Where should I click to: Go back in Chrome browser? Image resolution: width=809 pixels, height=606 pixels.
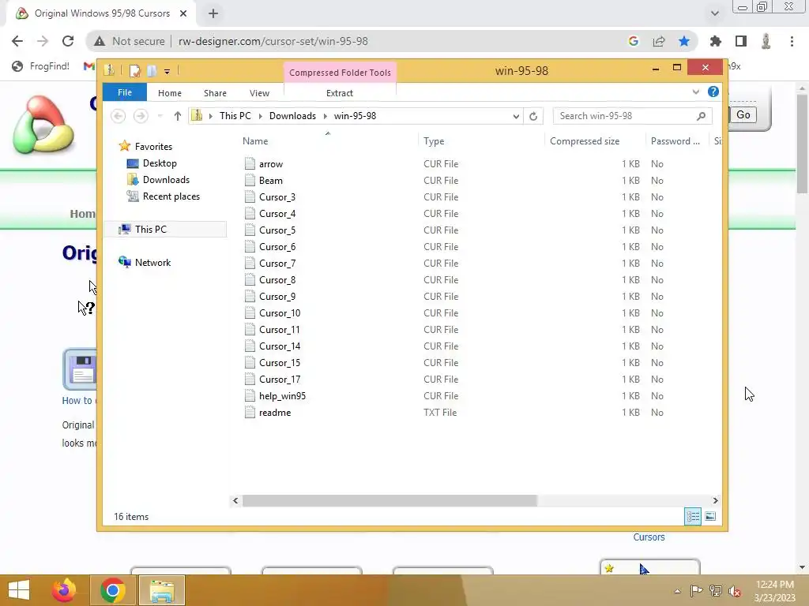(x=17, y=41)
